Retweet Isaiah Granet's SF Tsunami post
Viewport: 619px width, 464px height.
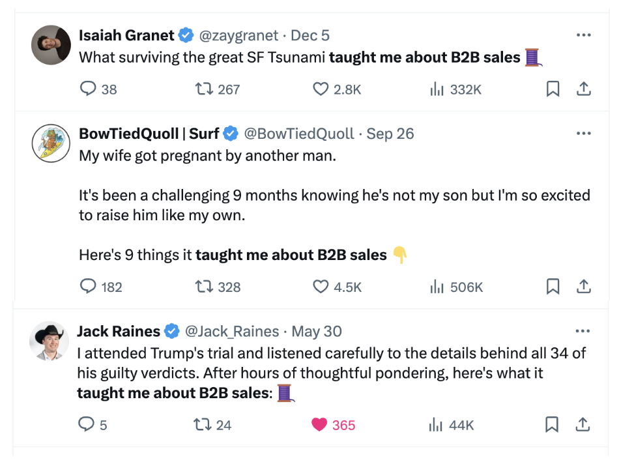pos(205,89)
